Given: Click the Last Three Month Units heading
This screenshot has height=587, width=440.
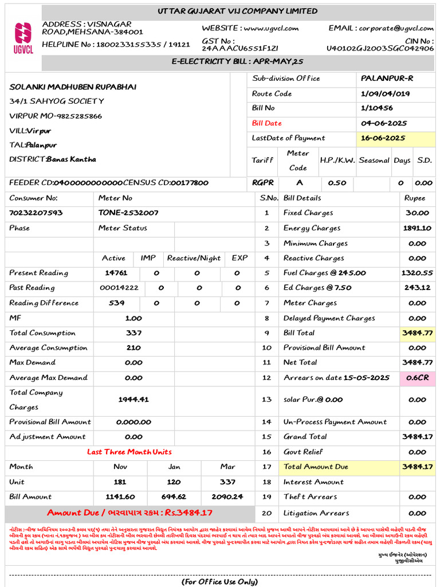Looking at the screenshot, I should pos(129,452).
